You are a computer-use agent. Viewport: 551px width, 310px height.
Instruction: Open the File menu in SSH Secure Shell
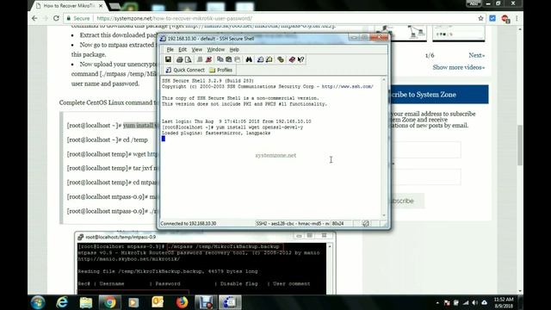(x=170, y=50)
